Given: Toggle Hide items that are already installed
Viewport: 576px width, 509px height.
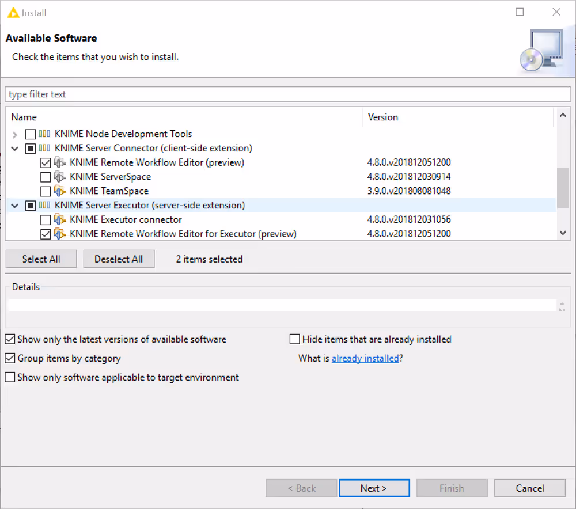Looking at the screenshot, I should (x=295, y=339).
